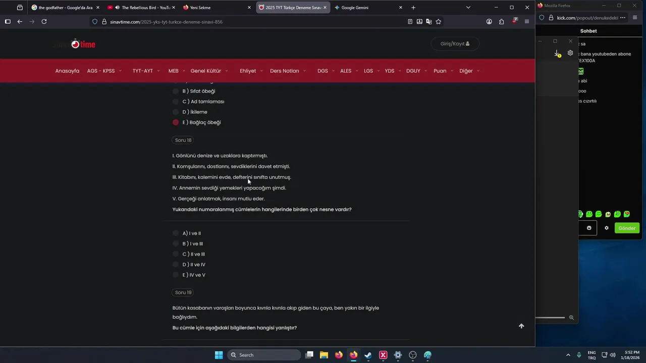Image resolution: width=646 pixels, height=363 pixels.
Task: Click the save-page icon in address bar
Action: pos(419,22)
